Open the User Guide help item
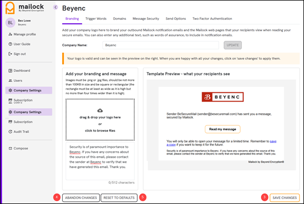The height and width of the screenshot is (204, 304). click(19, 44)
